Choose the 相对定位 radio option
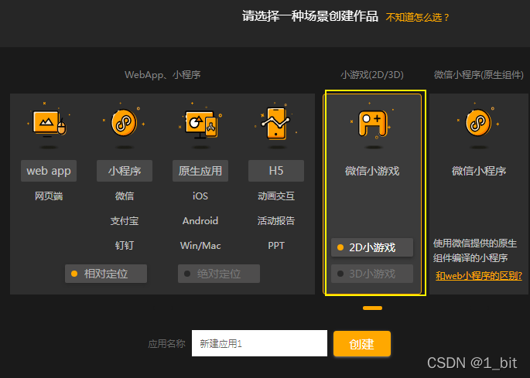Screen dimensions: 530x378 tap(106, 274)
